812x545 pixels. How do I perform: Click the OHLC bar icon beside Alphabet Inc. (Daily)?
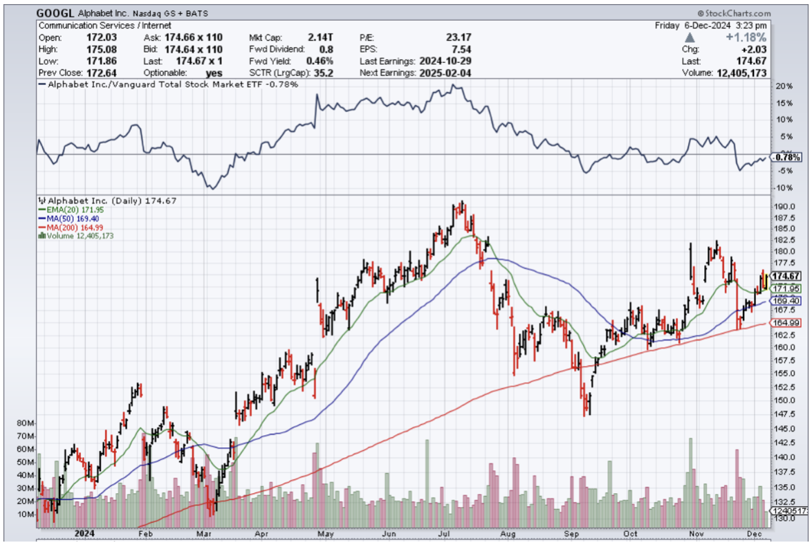pos(41,201)
